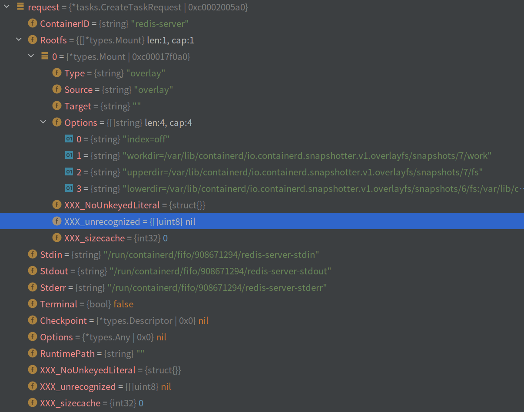
Task: Select the Source "overlay" value
Action: 154,89
